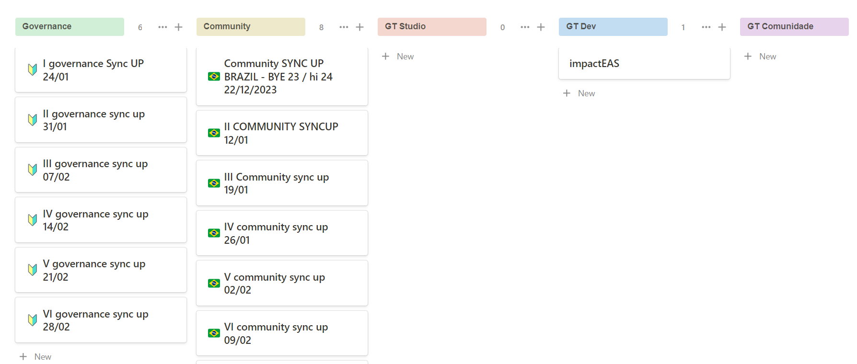Open VI community sync up 09/02 card

click(282, 333)
